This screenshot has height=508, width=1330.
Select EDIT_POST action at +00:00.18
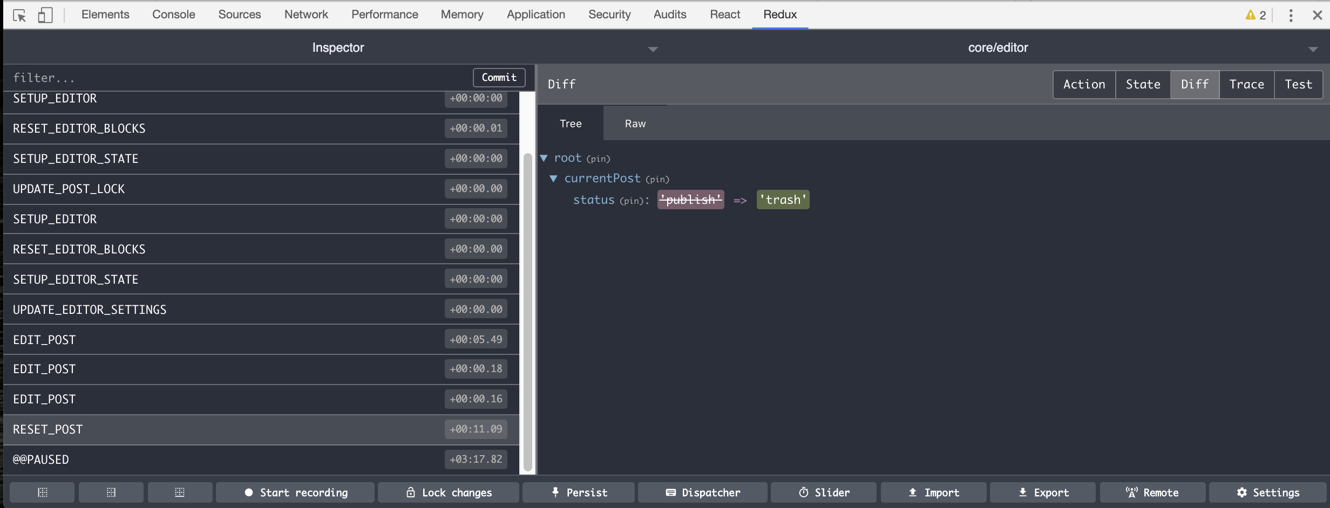click(261, 369)
